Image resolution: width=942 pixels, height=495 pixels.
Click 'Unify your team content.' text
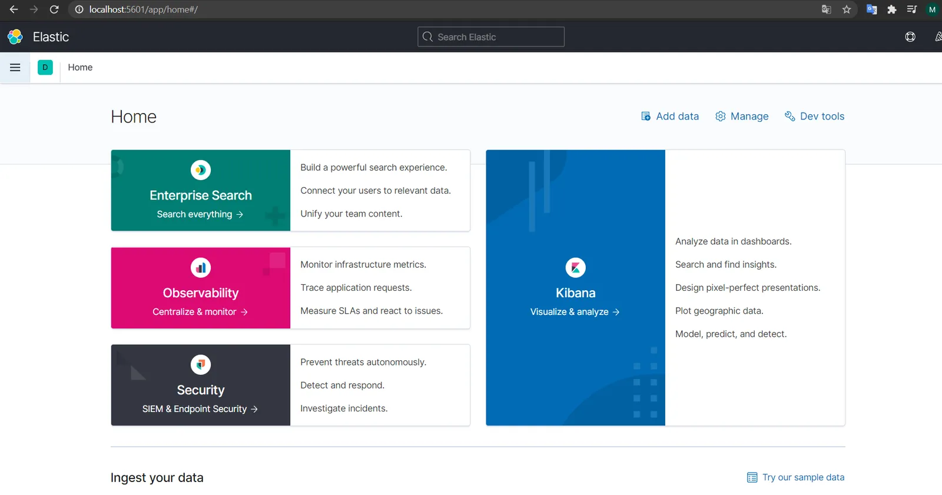tap(351, 214)
